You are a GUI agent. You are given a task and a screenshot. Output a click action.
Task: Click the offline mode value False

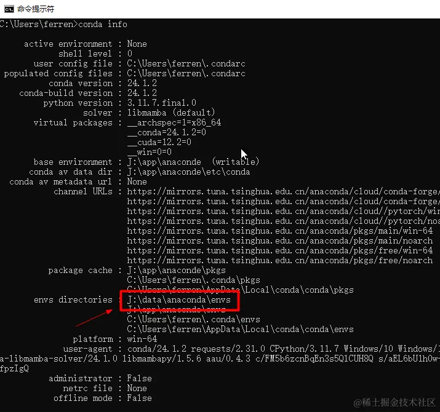click(x=140, y=398)
